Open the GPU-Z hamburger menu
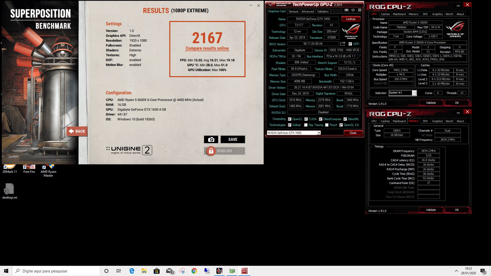The width and height of the screenshot is (491, 276). tap(360, 10)
